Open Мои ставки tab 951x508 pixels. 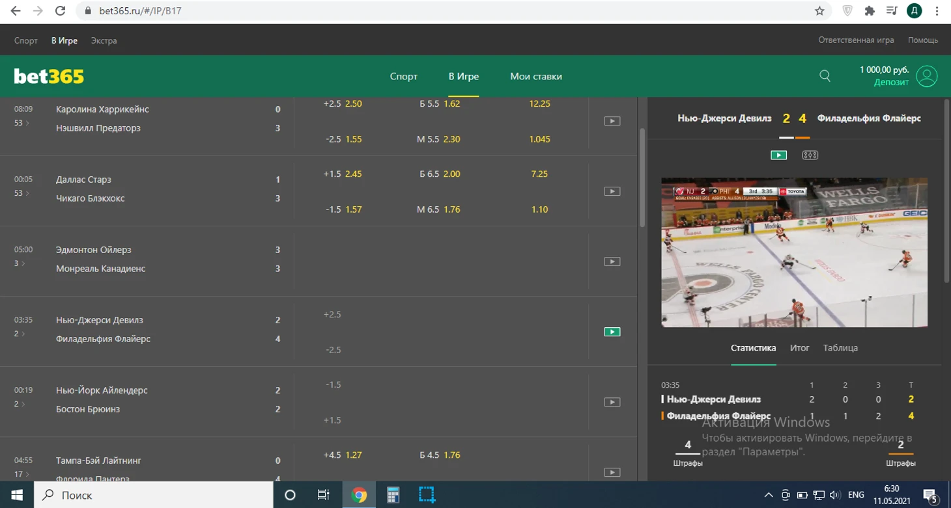536,76
